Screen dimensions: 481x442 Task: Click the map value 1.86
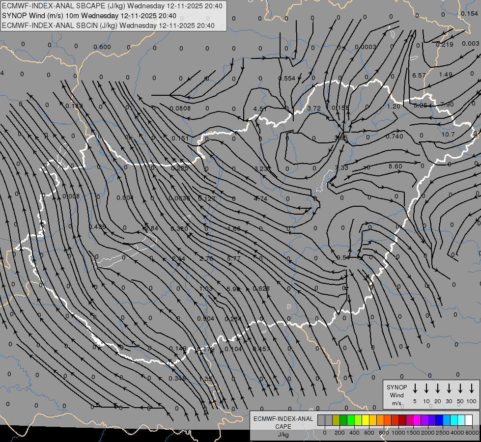[x=234, y=229]
